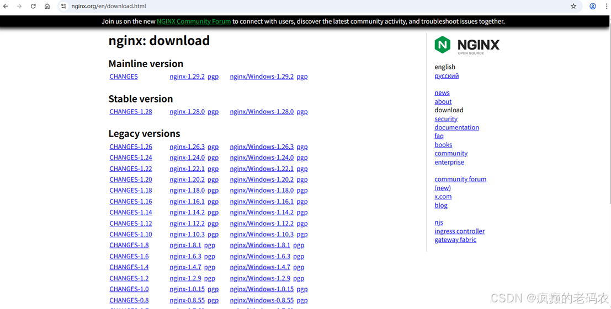
Task: Open pgp signature next to nginx/Windows-1.18.0
Action: click(x=302, y=191)
